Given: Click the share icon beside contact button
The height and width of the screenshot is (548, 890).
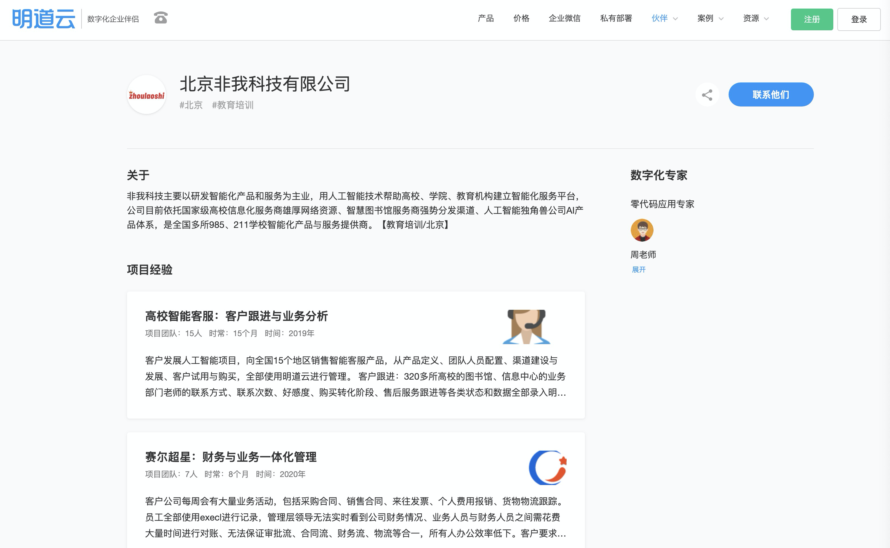Looking at the screenshot, I should 707,95.
